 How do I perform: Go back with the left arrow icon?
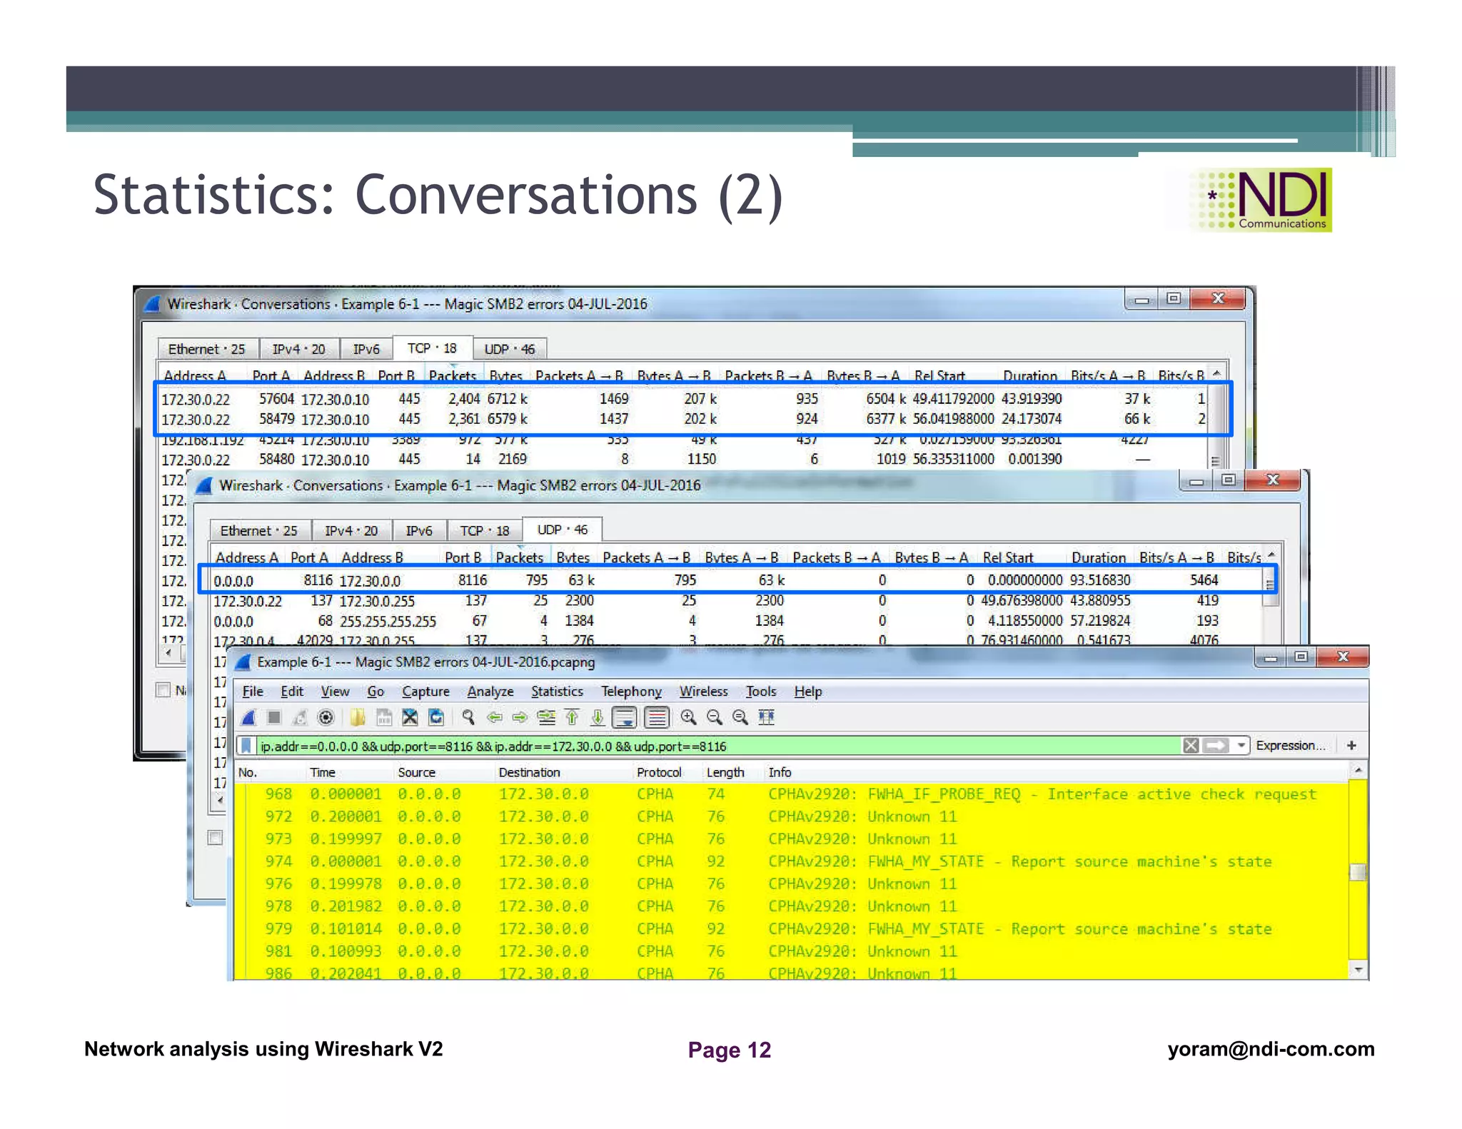pos(495,718)
